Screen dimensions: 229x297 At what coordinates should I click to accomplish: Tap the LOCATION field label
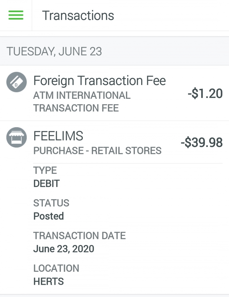56,268
